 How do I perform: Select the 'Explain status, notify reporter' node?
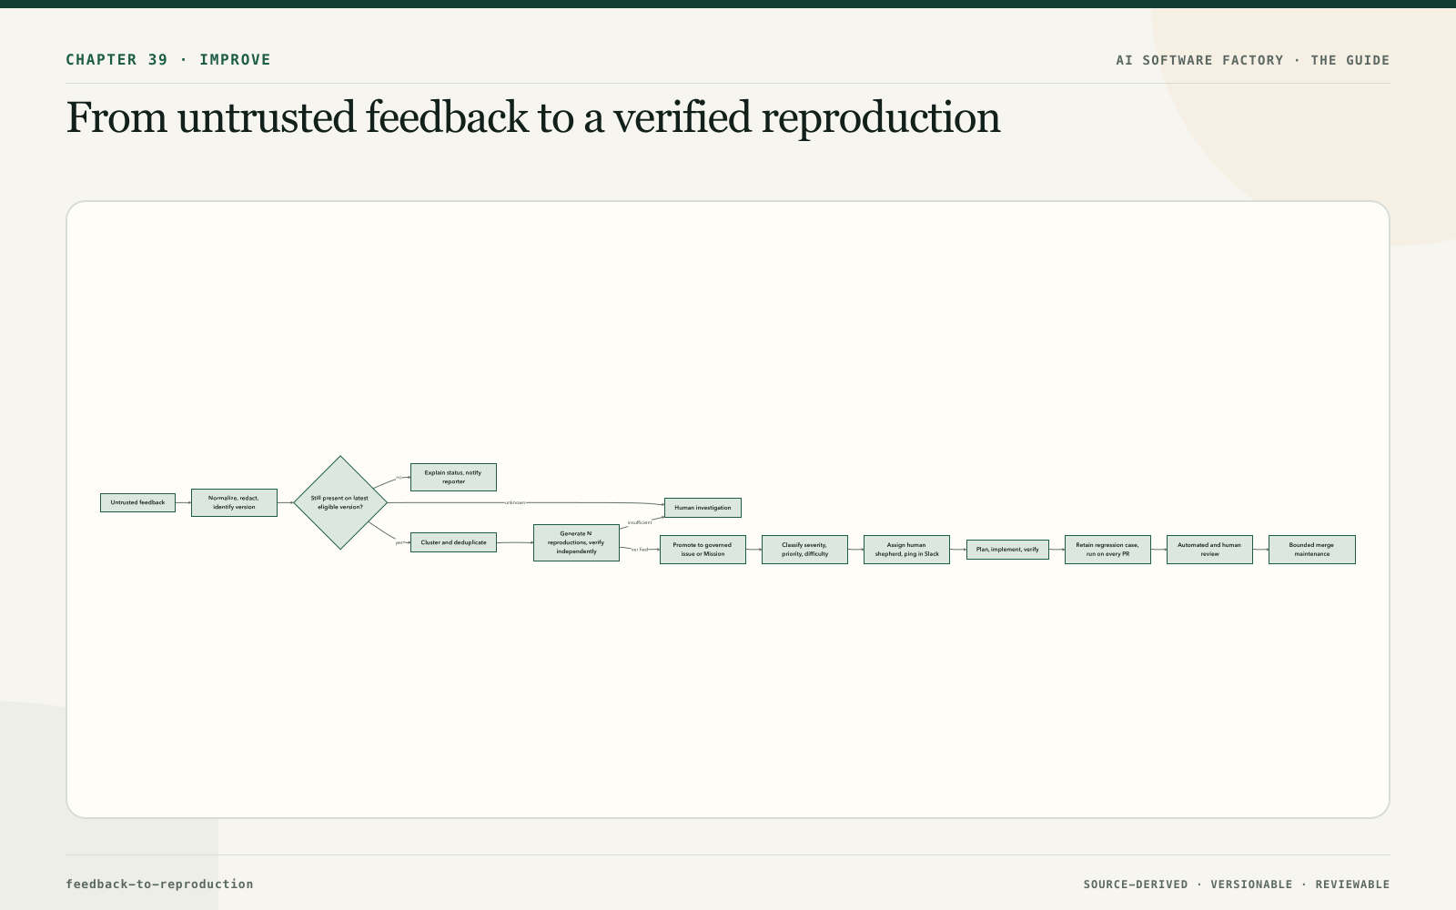click(453, 477)
